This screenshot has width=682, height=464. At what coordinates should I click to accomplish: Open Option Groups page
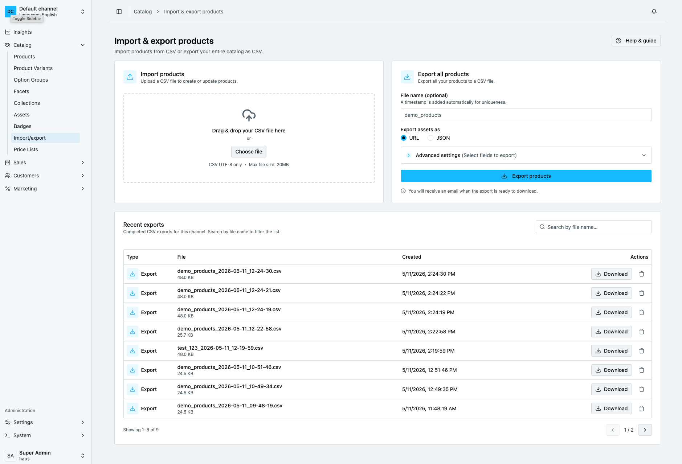pos(31,80)
